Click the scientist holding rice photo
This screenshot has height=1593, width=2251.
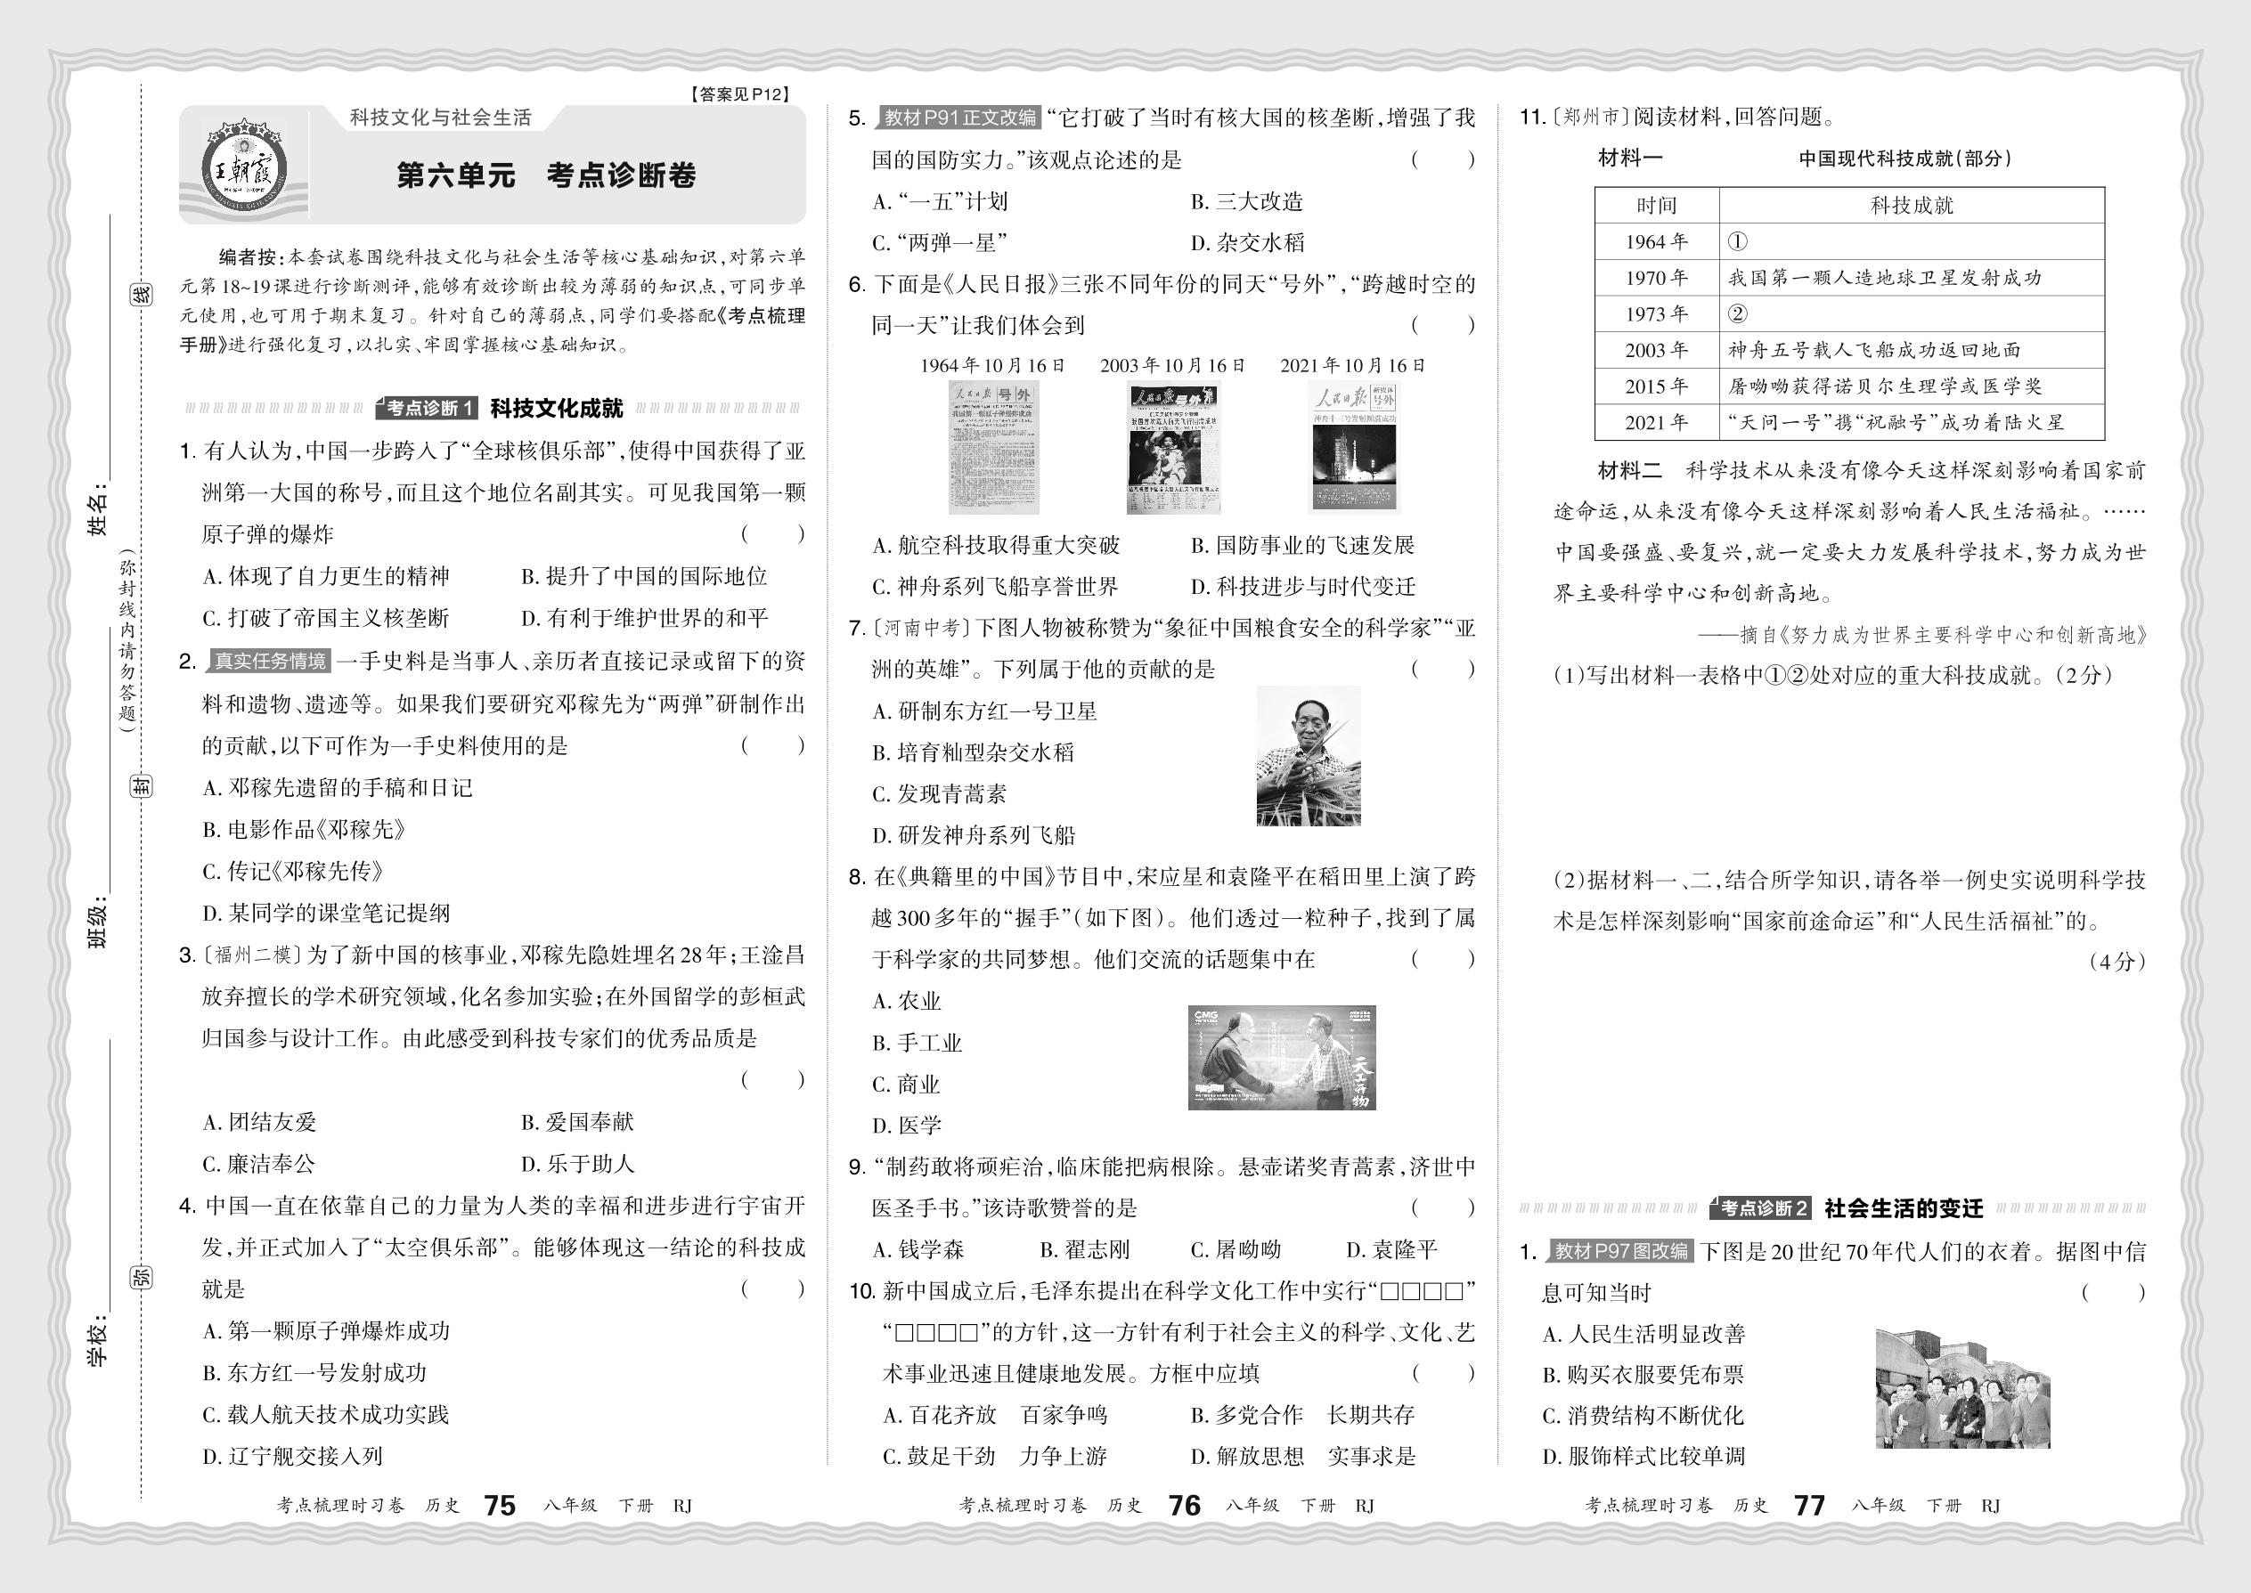point(1308,756)
